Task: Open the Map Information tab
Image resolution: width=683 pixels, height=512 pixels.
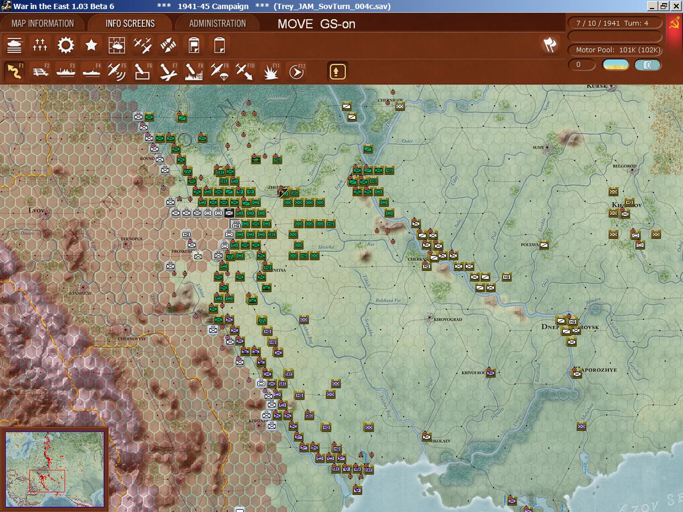Action: pyautogui.click(x=43, y=23)
